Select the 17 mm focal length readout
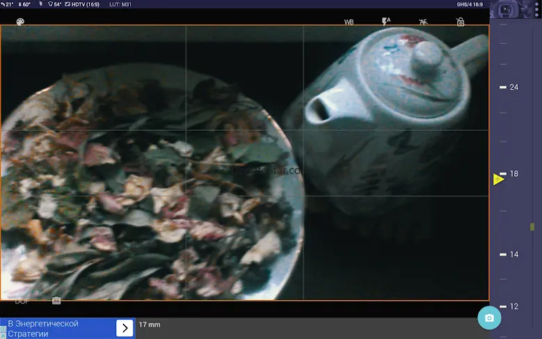The width and height of the screenshot is (542, 339). tap(150, 325)
